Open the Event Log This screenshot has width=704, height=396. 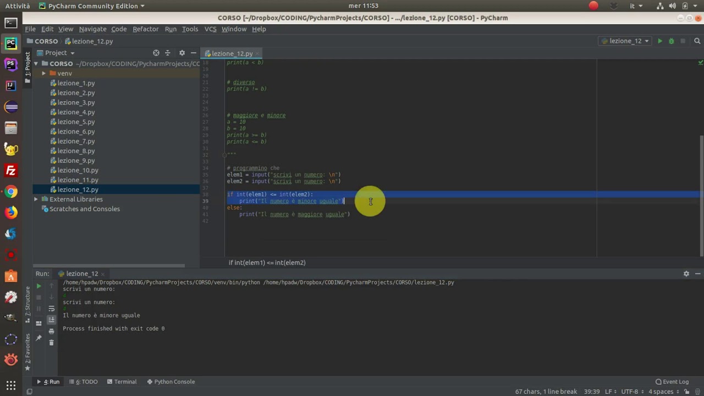pos(672,382)
